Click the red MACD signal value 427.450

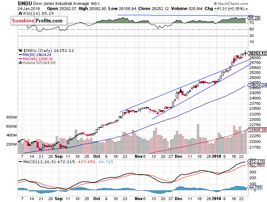coord(87,162)
